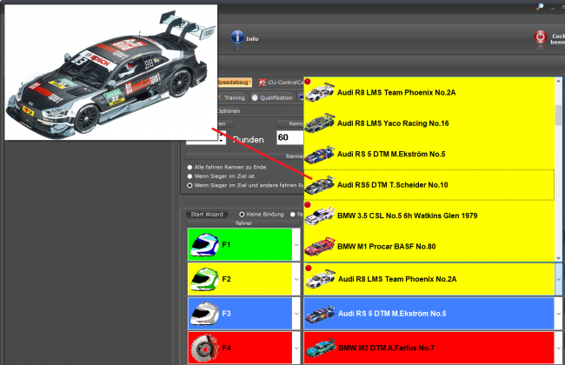Click the stepper arrows left of Runden
This screenshot has height=365, width=565.
click(222, 138)
